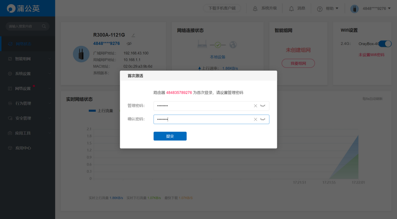Click the globe internet icon
The height and width of the screenshot is (219, 397).
coord(233,44)
